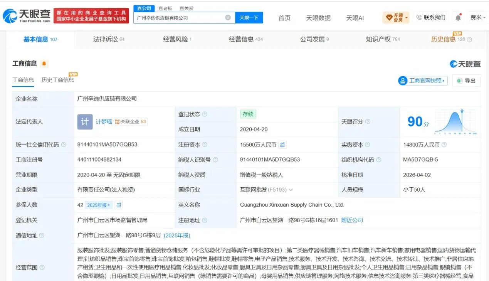This screenshot has height=281, width=489.
Task: Click the help icon next to 通信地址
Action: tap(42, 236)
